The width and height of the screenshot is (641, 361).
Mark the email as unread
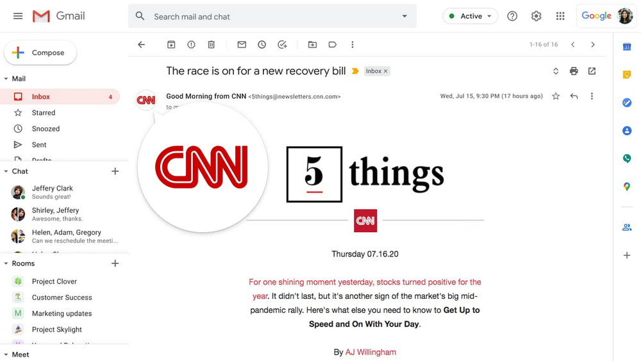[242, 44]
